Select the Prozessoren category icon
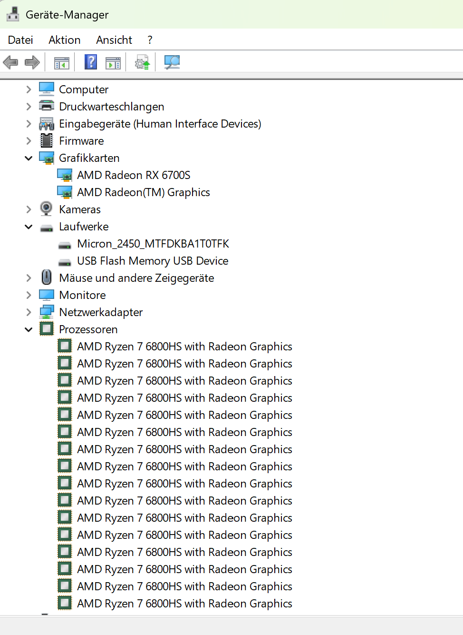 [47, 328]
